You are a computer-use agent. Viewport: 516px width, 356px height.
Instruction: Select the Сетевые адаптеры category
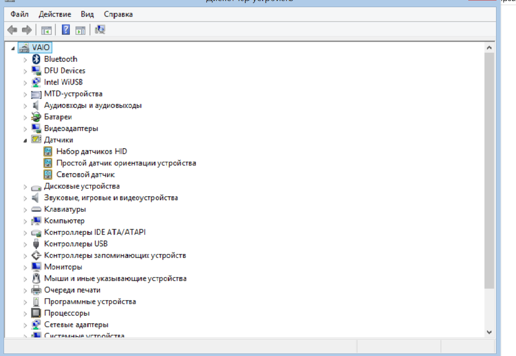click(x=76, y=325)
